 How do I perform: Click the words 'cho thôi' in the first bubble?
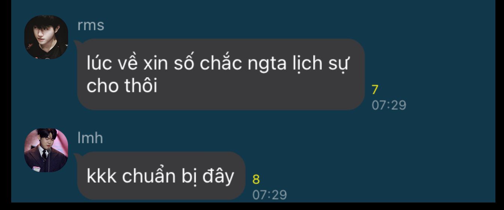click(122, 86)
